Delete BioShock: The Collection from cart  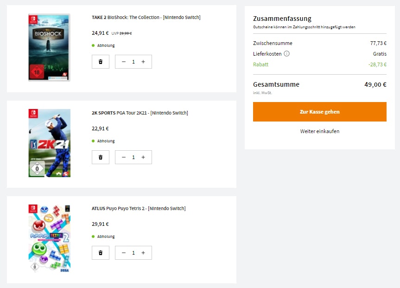point(101,62)
